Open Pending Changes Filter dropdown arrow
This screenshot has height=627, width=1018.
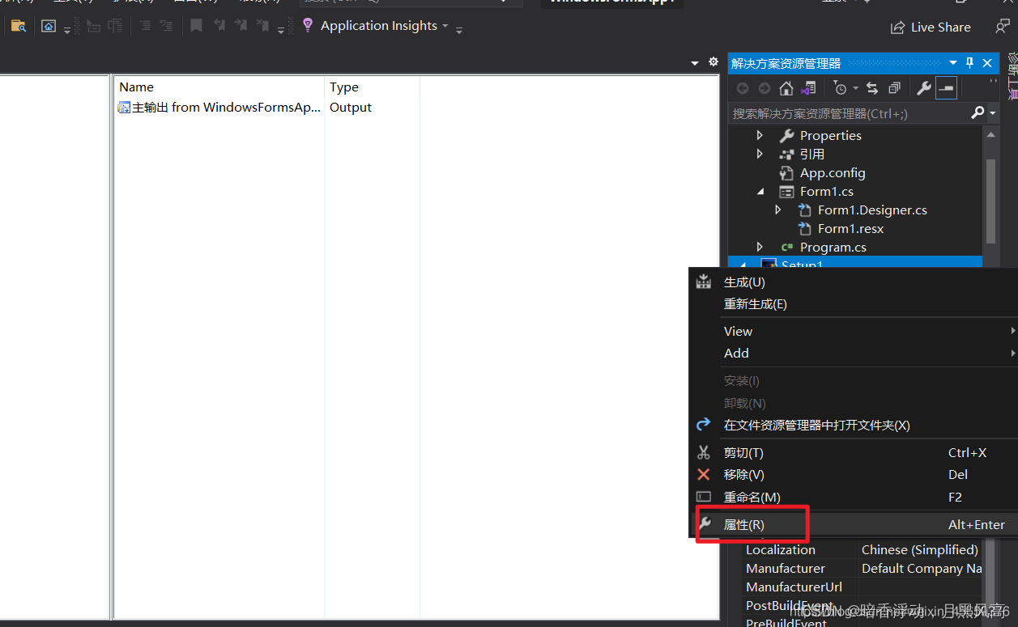855,88
